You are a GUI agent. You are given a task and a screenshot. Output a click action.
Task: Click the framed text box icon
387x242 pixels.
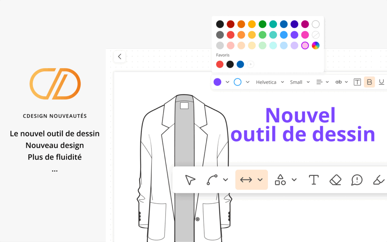(x=357, y=82)
